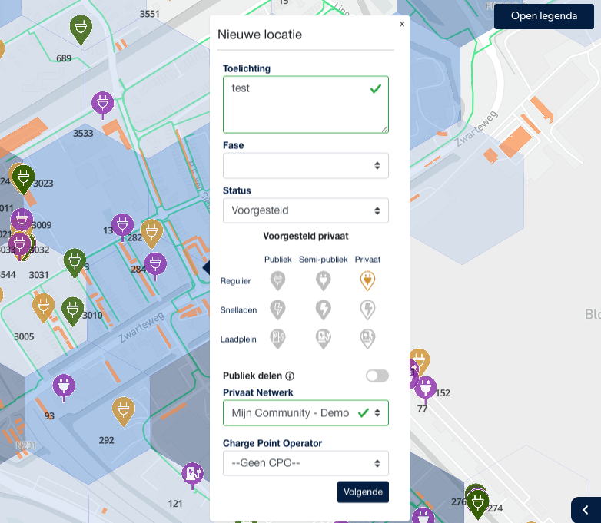Viewport: 601px width, 523px height.
Task: Click the Publiek delen info icon
Action: 290,376
